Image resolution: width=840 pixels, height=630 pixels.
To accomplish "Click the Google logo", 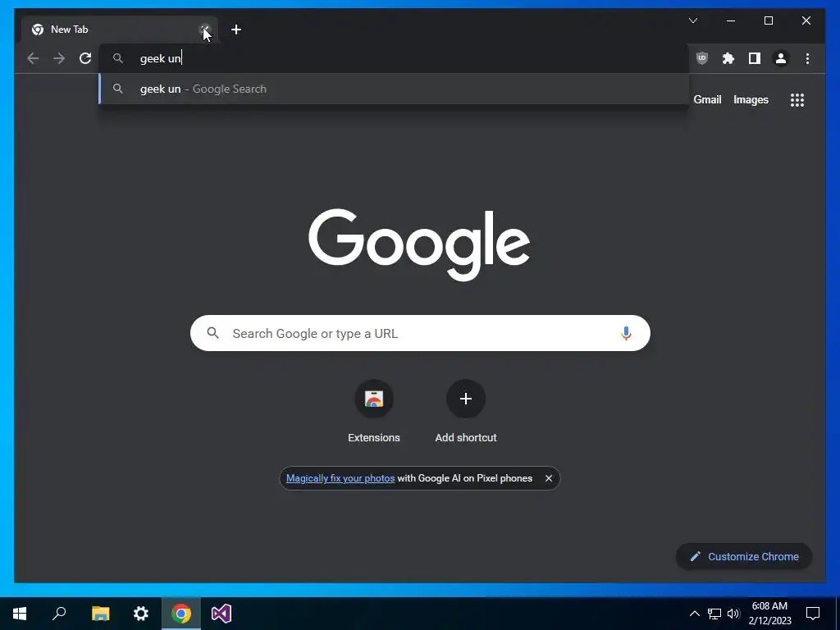I will (x=419, y=244).
